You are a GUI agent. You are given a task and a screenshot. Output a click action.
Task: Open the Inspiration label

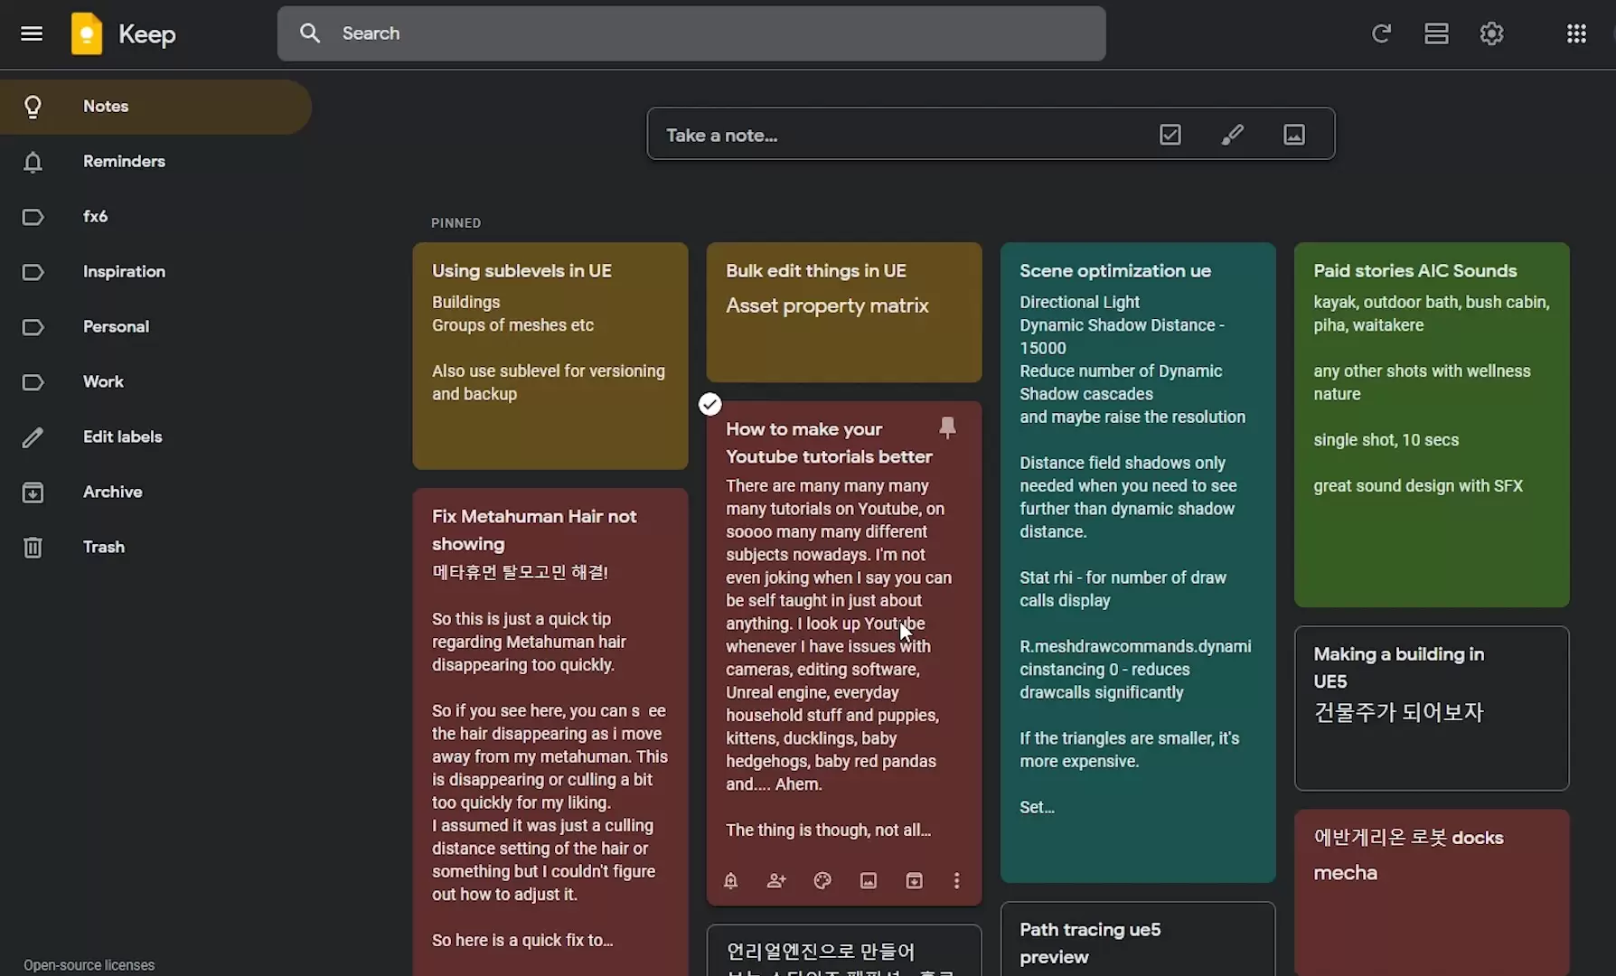point(155,272)
